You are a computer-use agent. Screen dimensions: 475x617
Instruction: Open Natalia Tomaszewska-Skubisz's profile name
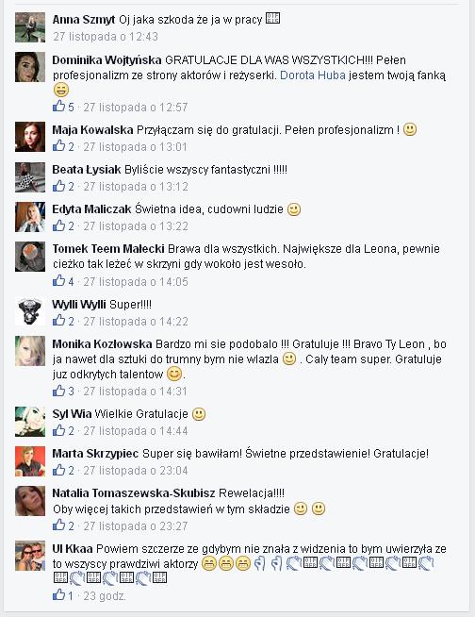click(134, 493)
